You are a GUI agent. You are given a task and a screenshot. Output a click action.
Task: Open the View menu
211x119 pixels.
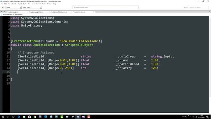pyautogui.click(x=10, y=4)
